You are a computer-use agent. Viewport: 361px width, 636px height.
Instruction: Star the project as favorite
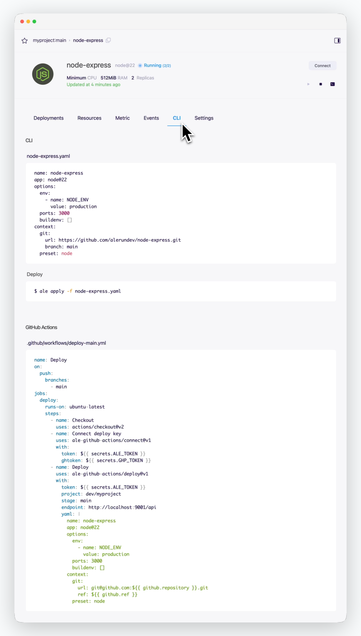coord(25,41)
